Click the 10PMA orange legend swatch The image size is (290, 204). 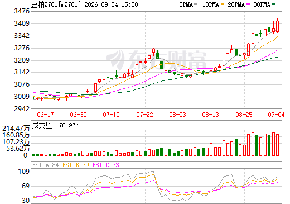pyautogui.click(x=223, y=4)
